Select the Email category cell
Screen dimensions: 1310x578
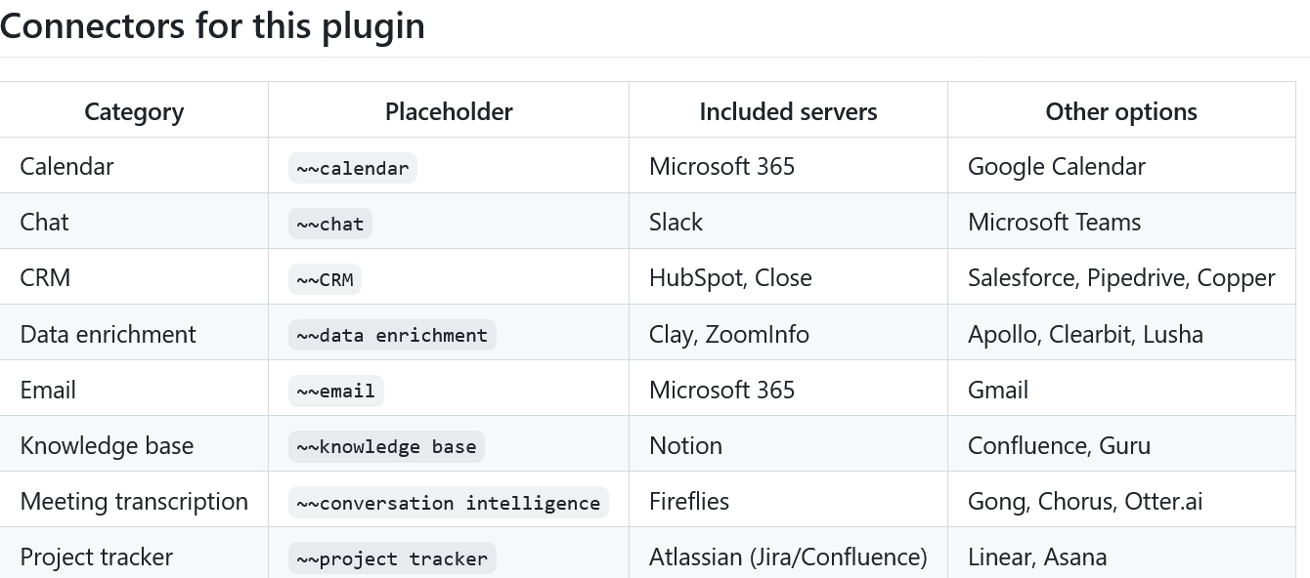click(134, 390)
